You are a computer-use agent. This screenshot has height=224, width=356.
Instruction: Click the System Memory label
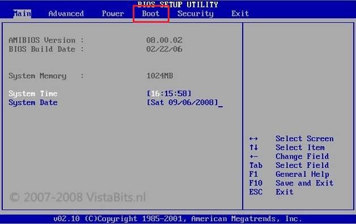[46, 76]
